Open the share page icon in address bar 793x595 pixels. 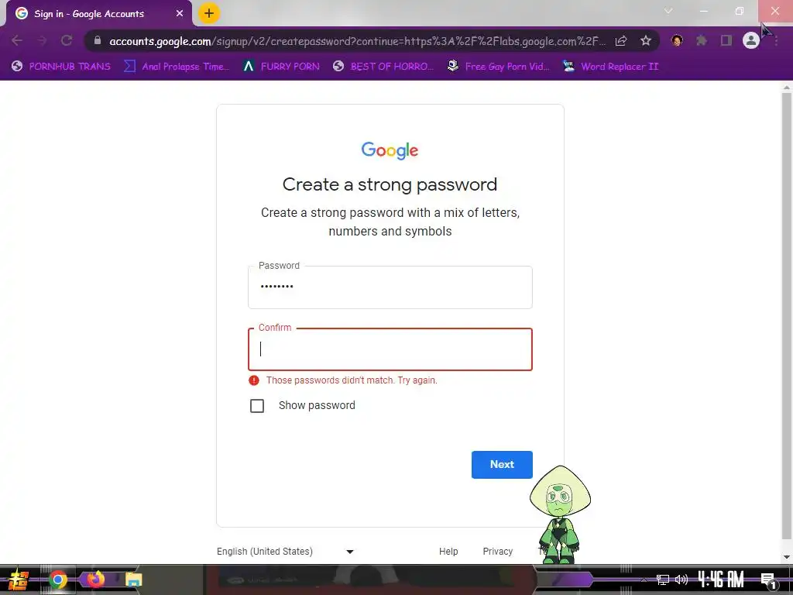pyautogui.click(x=621, y=41)
